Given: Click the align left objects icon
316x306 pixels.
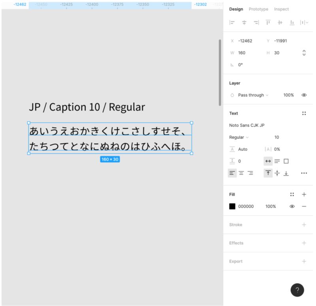Looking at the screenshot, I should pos(232,23).
